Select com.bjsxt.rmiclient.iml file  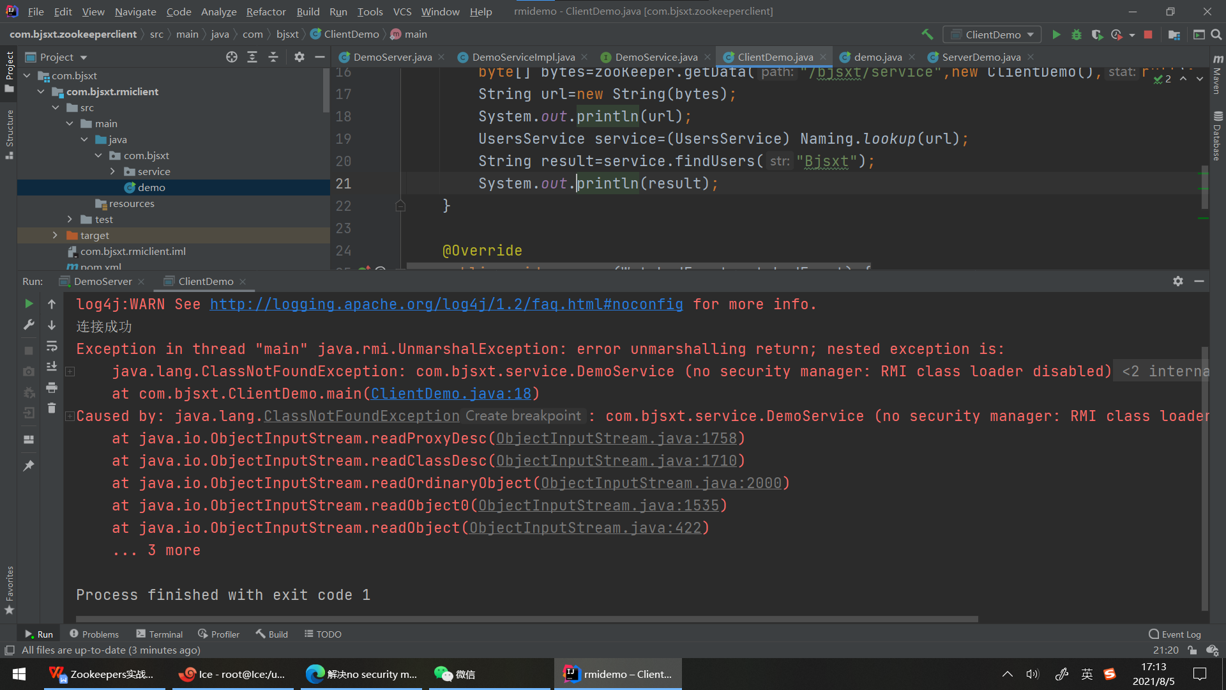(133, 251)
